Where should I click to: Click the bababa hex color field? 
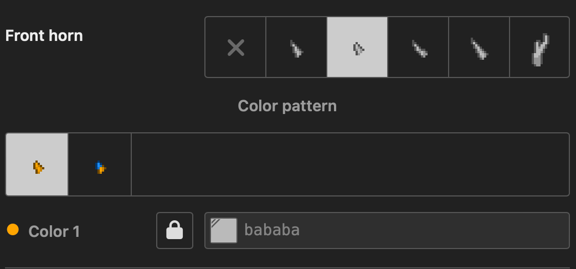pos(387,230)
